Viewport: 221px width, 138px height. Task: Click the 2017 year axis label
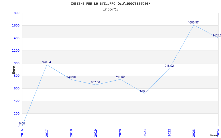tap(47, 133)
